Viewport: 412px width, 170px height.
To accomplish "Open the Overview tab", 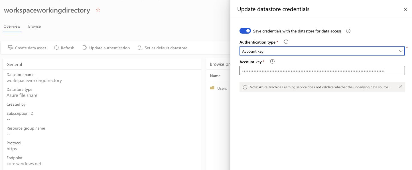I will [x=12, y=26].
